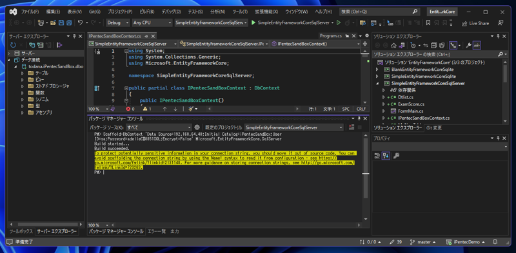Expand the テーブル folder in Server Explorer
The image size is (516, 253).
23,73
